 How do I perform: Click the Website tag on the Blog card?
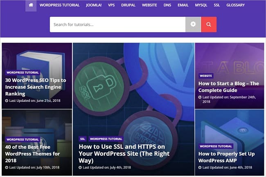pyautogui.click(x=206, y=76)
